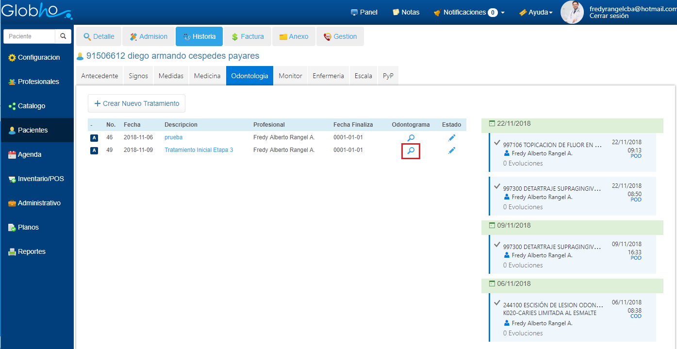The image size is (677, 349).
Task: Expand the Notificaciones dropdown
Action: pos(502,13)
